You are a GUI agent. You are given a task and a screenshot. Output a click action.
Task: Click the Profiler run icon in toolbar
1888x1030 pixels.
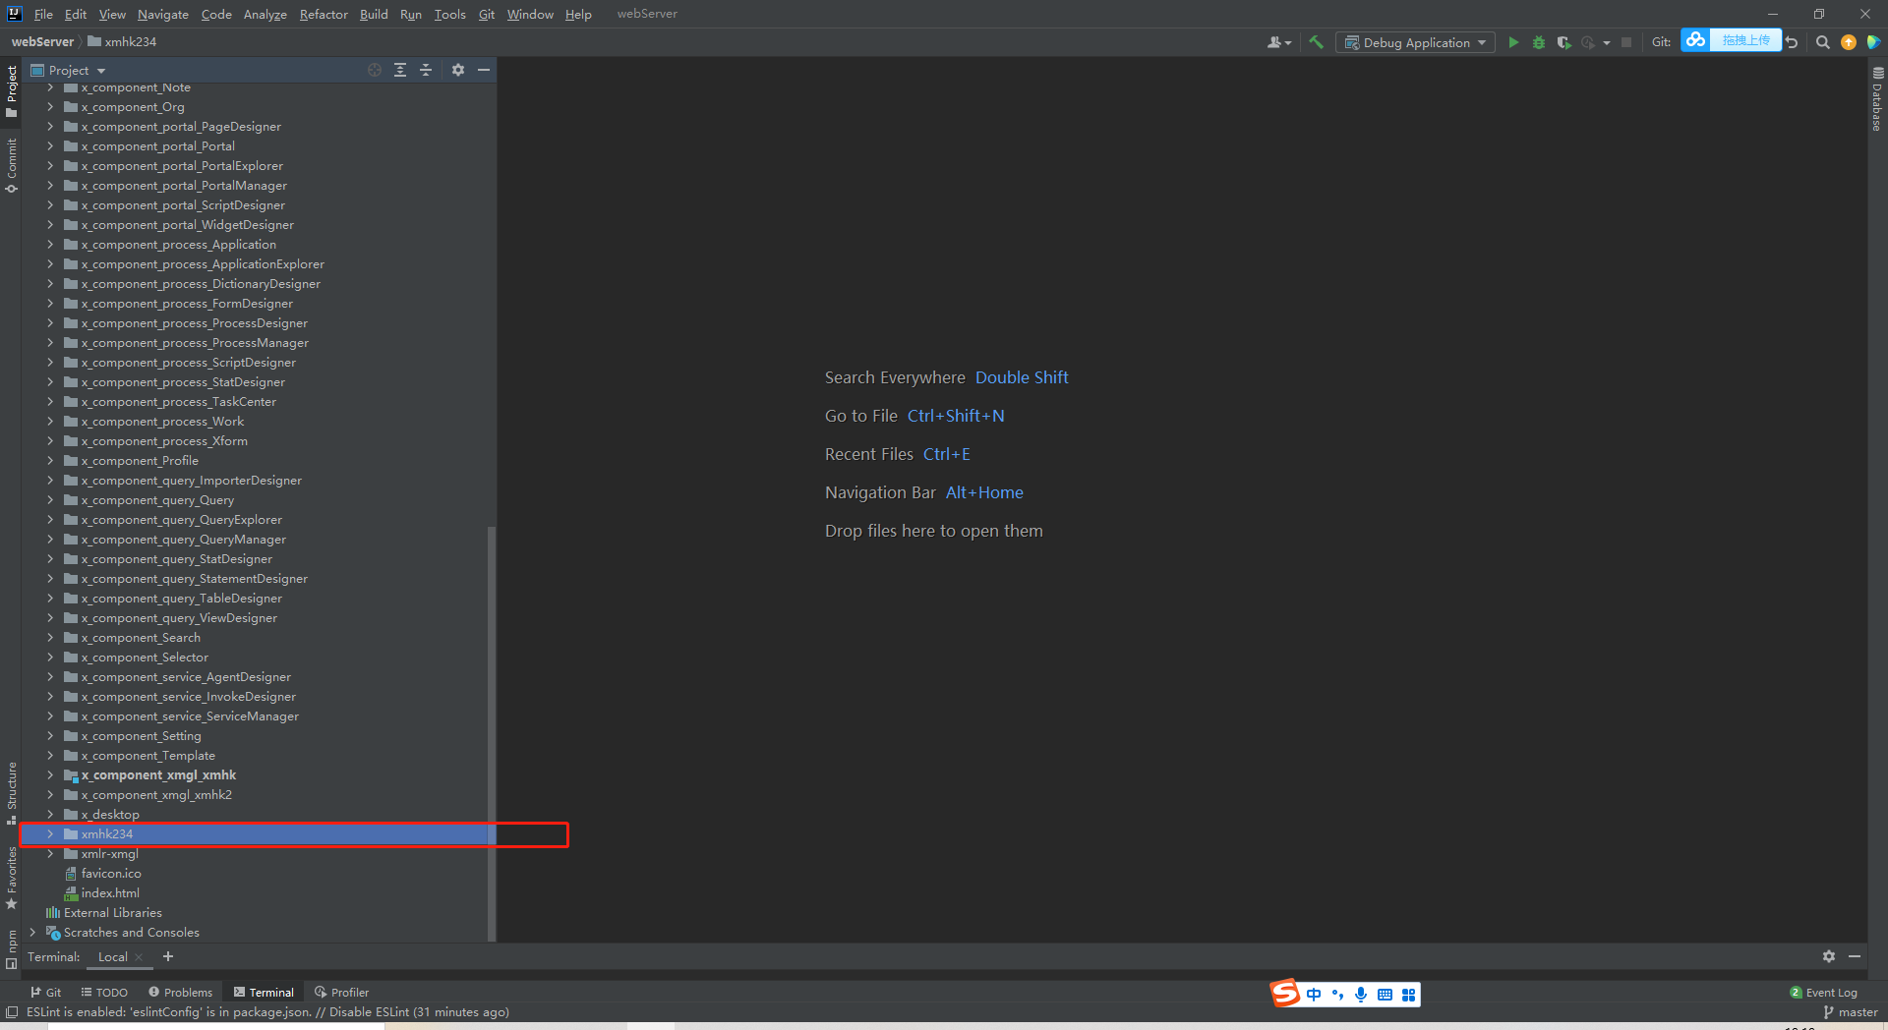pos(1587,42)
